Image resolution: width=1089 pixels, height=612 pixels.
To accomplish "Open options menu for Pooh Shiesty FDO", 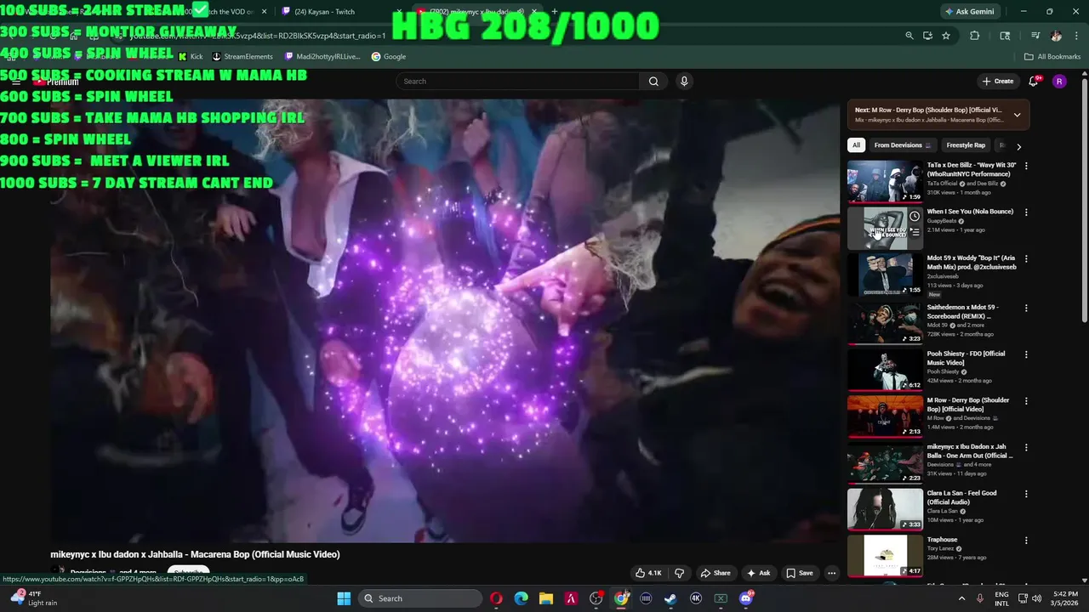I will (1026, 354).
